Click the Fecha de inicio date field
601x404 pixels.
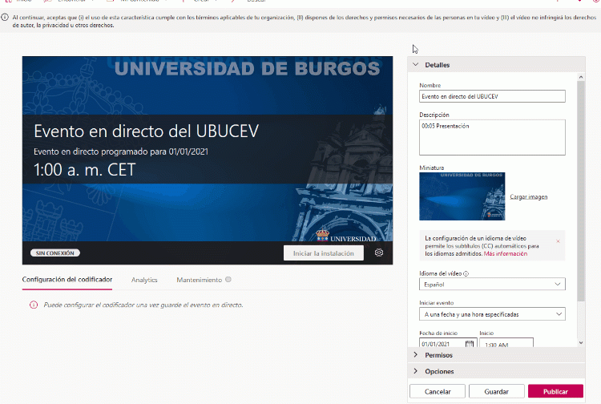(448, 343)
